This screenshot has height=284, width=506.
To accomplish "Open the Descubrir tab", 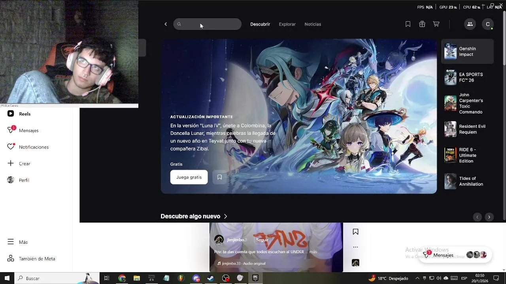I will coord(260,24).
